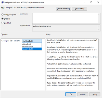The image size is (102, 98).
Task: Click Help text 'Prohibit DoH: No DoH name resolution'
Action: click(69, 64)
